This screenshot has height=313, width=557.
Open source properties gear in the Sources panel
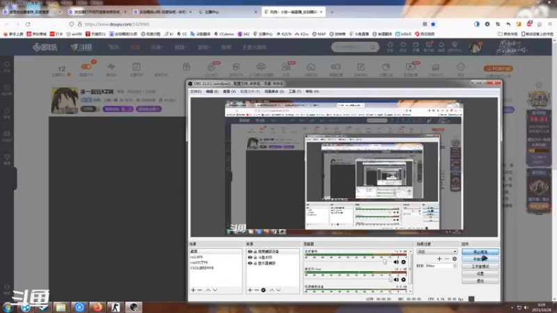pos(263,290)
